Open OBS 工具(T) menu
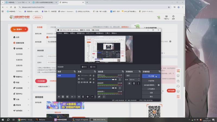 point(107,33)
